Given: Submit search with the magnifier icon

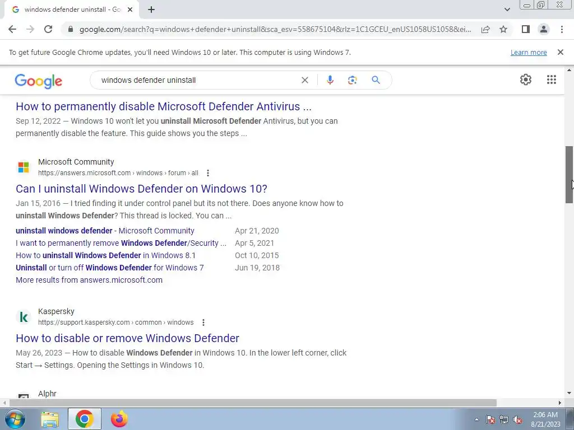Looking at the screenshot, I should (376, 80).
